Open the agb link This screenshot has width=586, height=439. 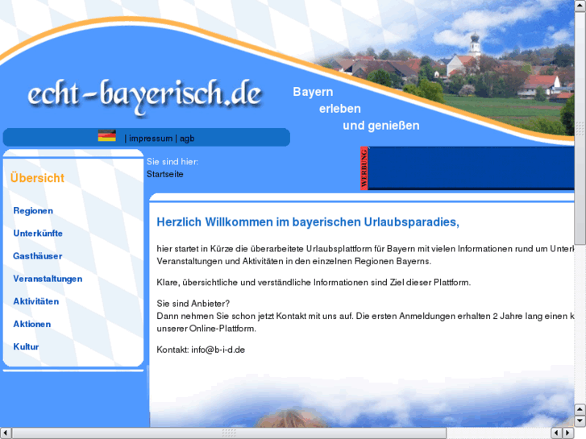click(187, 139)
